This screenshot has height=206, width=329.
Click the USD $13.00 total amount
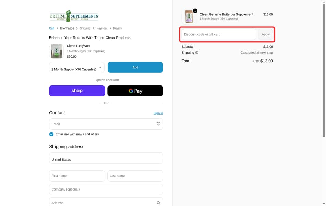(263, 61)
